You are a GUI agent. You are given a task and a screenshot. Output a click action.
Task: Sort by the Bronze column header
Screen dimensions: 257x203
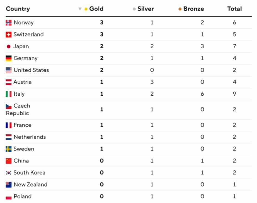coord(193,9)
